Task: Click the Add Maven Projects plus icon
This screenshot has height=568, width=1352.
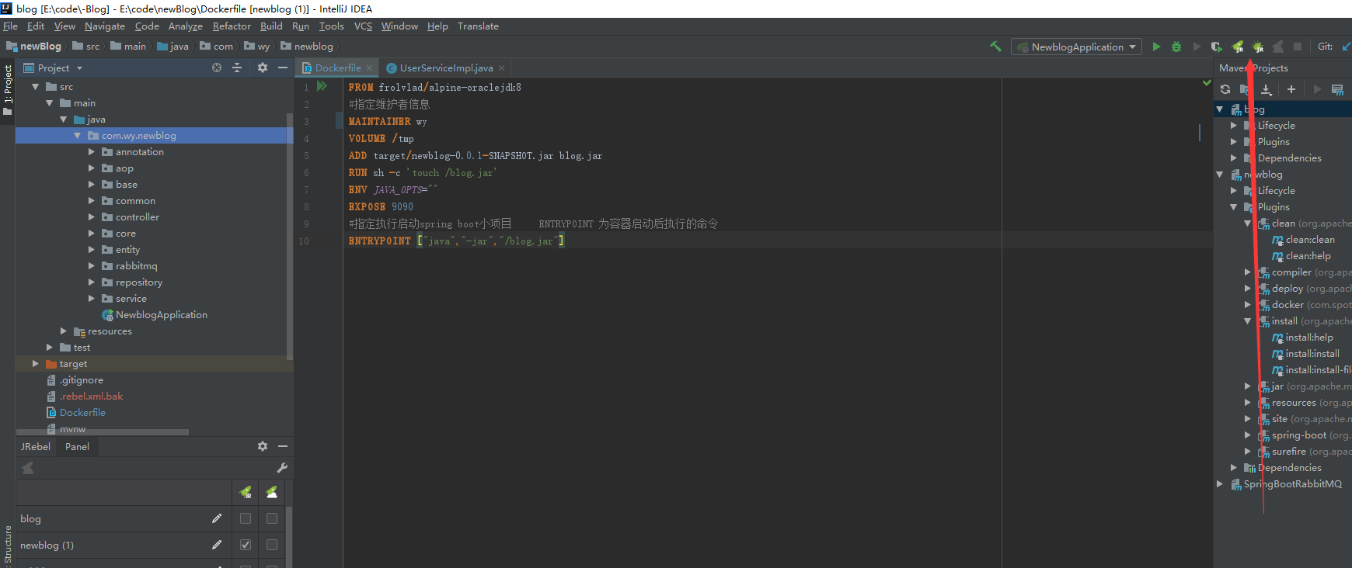Action: (x=1291, y=90)
